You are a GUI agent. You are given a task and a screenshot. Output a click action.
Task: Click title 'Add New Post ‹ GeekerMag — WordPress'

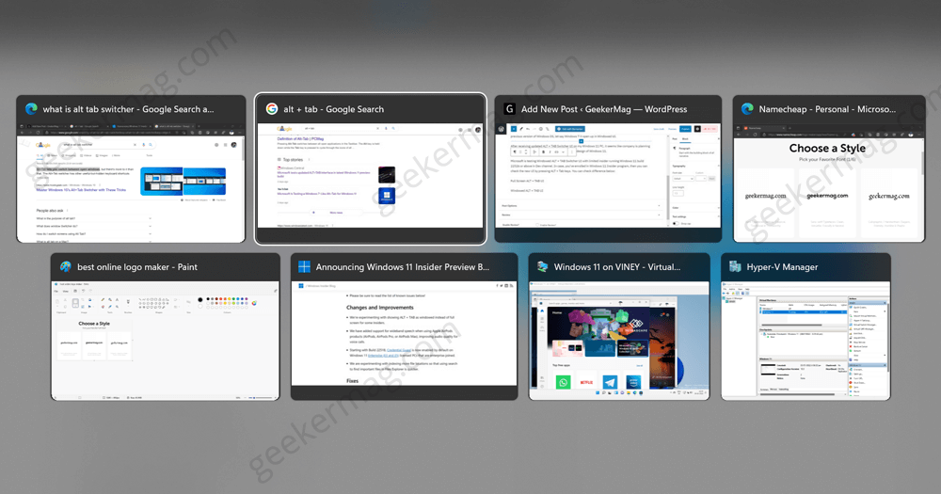point(604,109)
